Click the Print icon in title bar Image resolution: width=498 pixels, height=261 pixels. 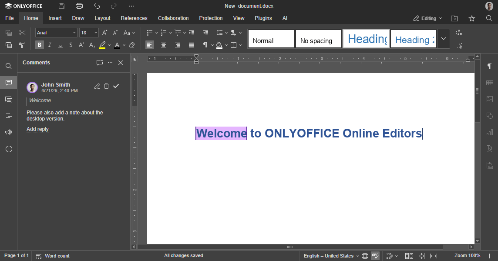[x=79, y=6]
